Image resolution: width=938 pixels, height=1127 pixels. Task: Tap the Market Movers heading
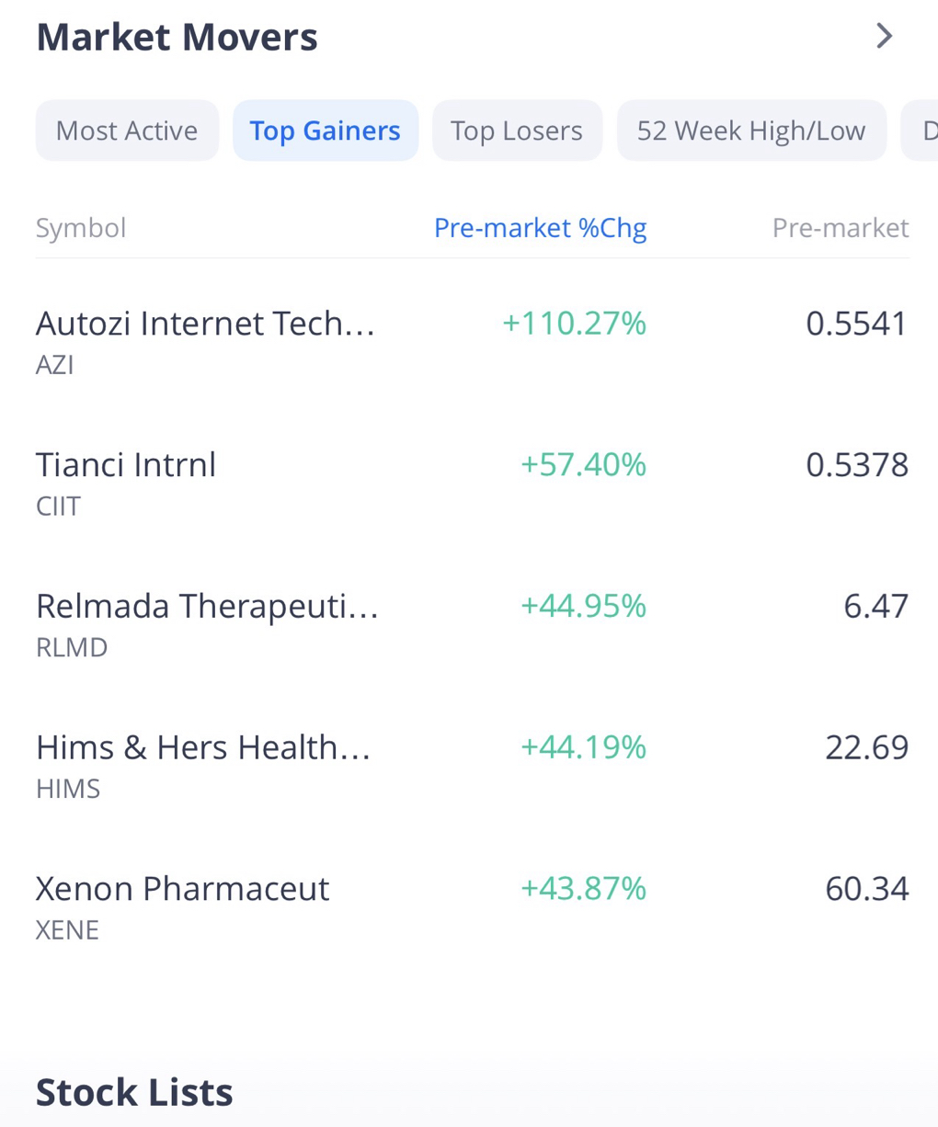point(177,38)
